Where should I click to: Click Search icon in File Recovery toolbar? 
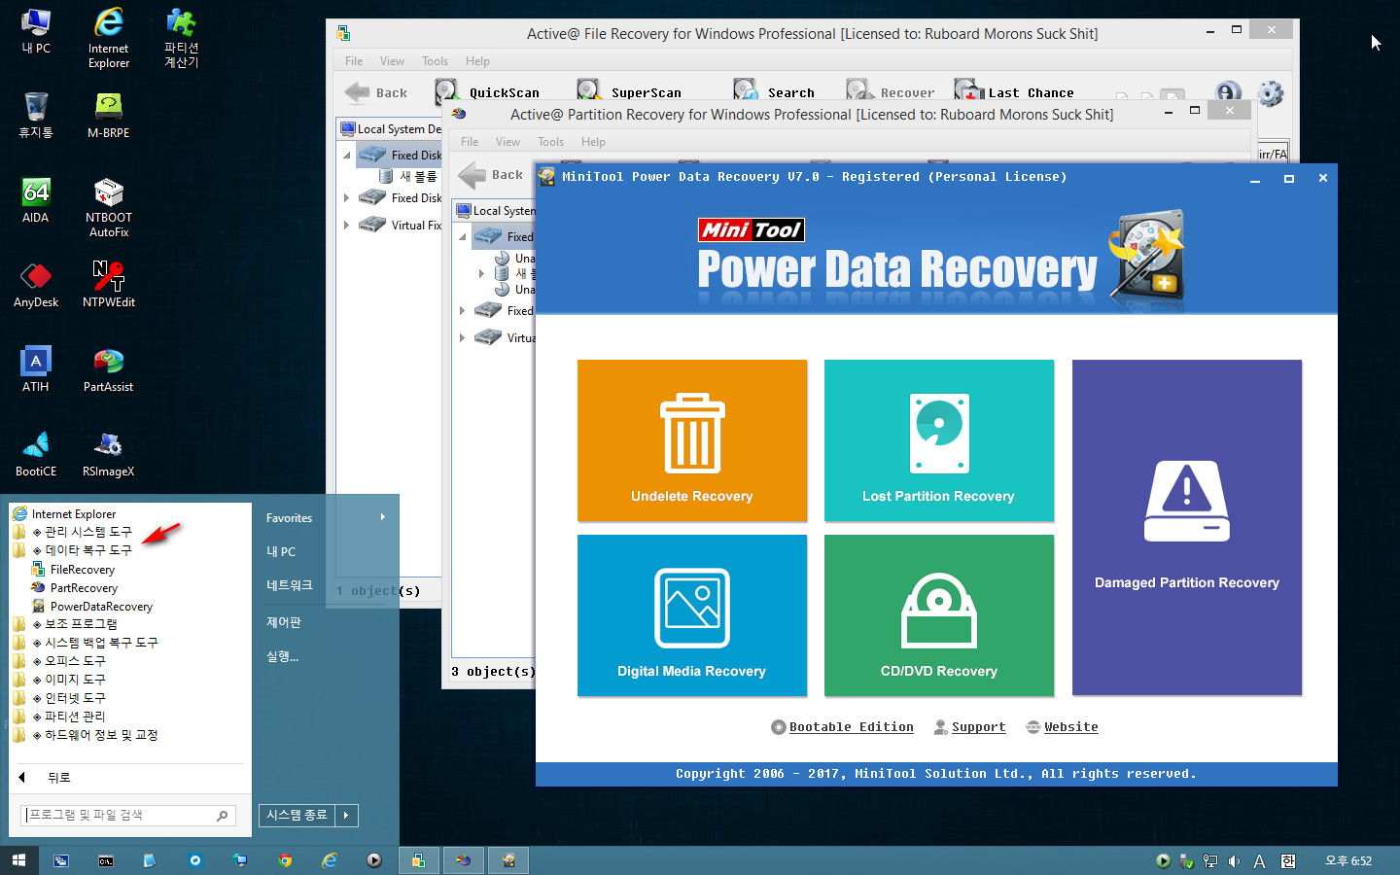(745, 91)
